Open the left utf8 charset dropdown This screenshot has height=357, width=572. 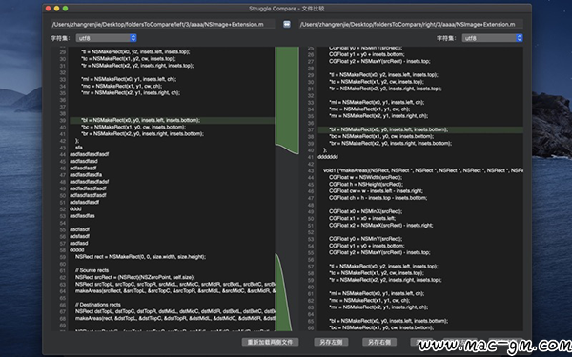[106, 38]
